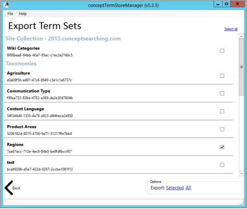247x209 pixels.
Task: Close the conceptTermStoreManager window
Action: [x=237, y=4]
